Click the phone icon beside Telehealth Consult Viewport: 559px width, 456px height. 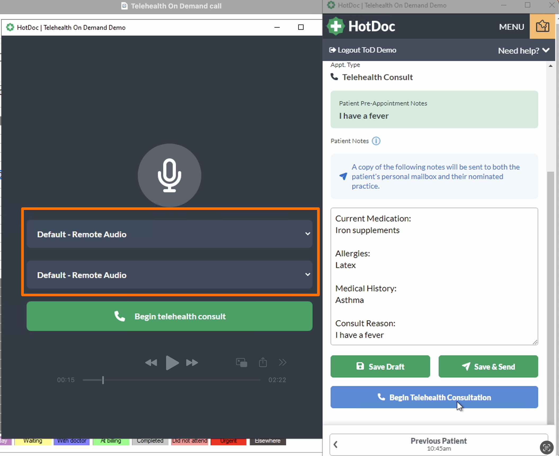[x=334, y=77]
